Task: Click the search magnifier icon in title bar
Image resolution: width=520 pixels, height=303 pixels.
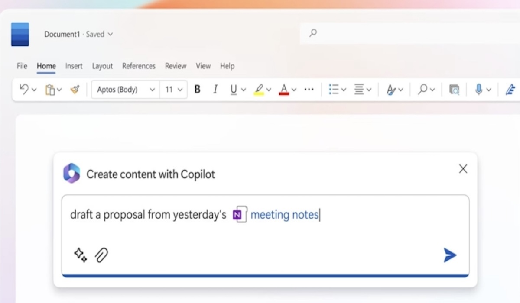Action: 313,33
